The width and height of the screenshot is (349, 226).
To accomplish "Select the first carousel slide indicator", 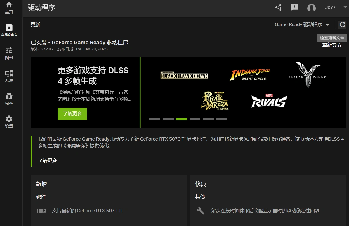I will click(x=155, y=119).
